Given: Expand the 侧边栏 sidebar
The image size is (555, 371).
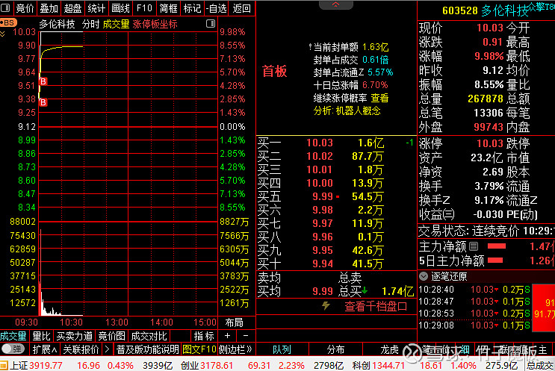Looking at the screenshot, I should point(235,350).
